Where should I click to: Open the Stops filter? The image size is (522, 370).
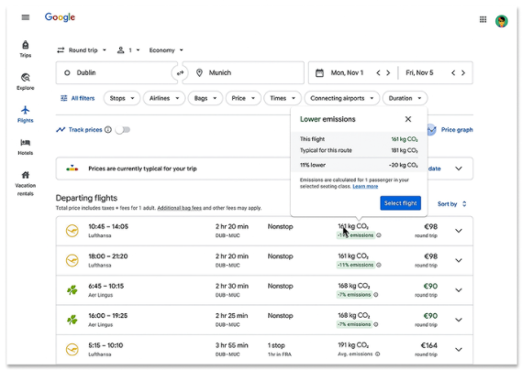coord(122,98)
